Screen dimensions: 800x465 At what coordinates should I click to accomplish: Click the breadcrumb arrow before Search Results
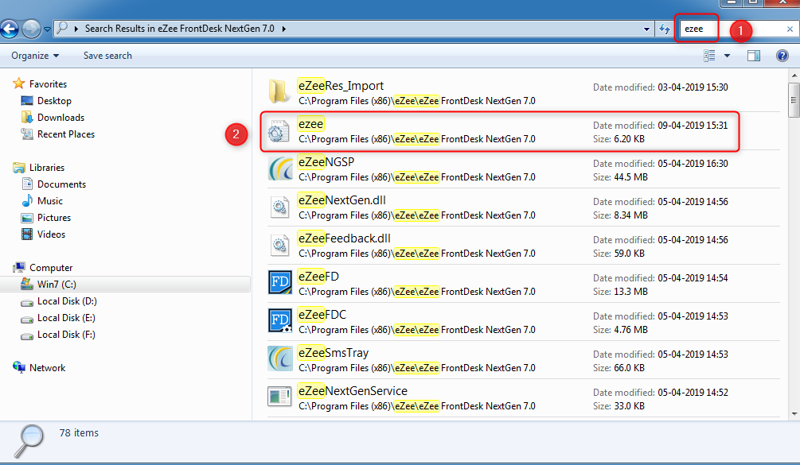[x=76, y=29]
